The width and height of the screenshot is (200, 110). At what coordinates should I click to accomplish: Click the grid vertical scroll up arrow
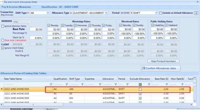(x=195, y=77)
